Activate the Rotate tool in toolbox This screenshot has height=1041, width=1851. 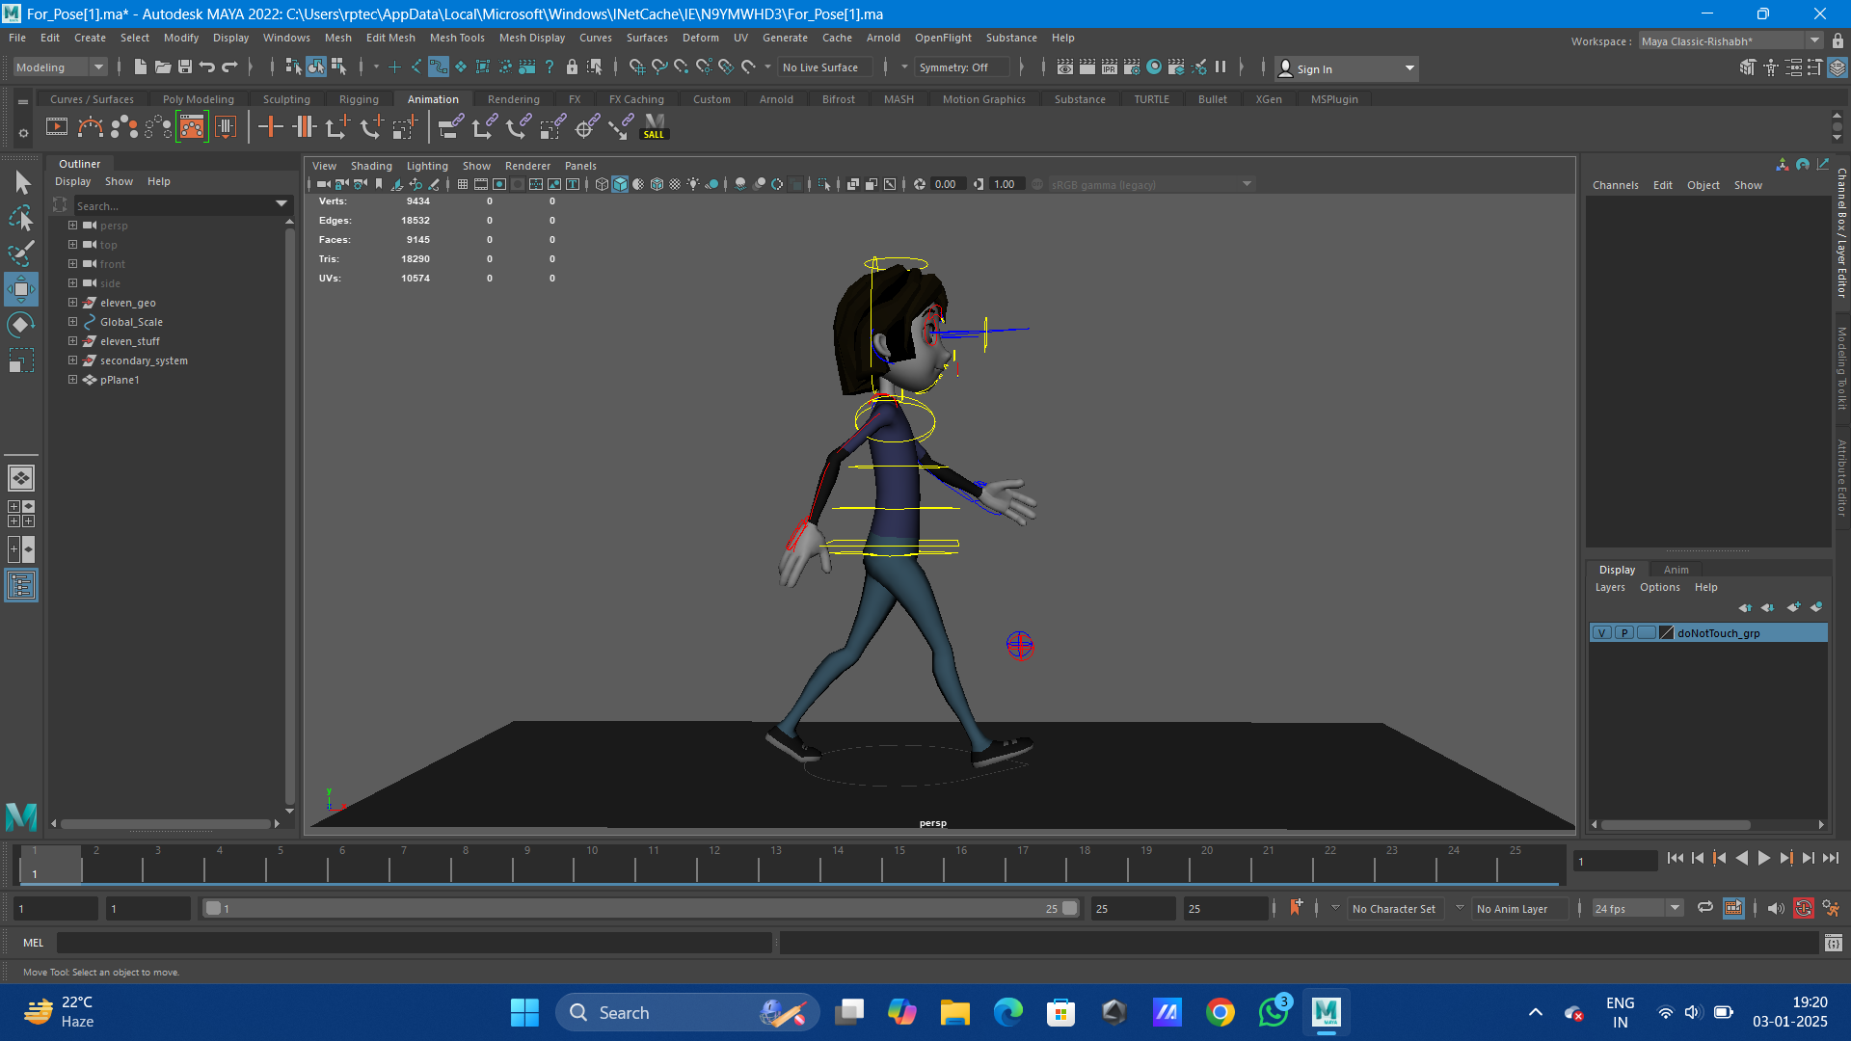[21, 325]
